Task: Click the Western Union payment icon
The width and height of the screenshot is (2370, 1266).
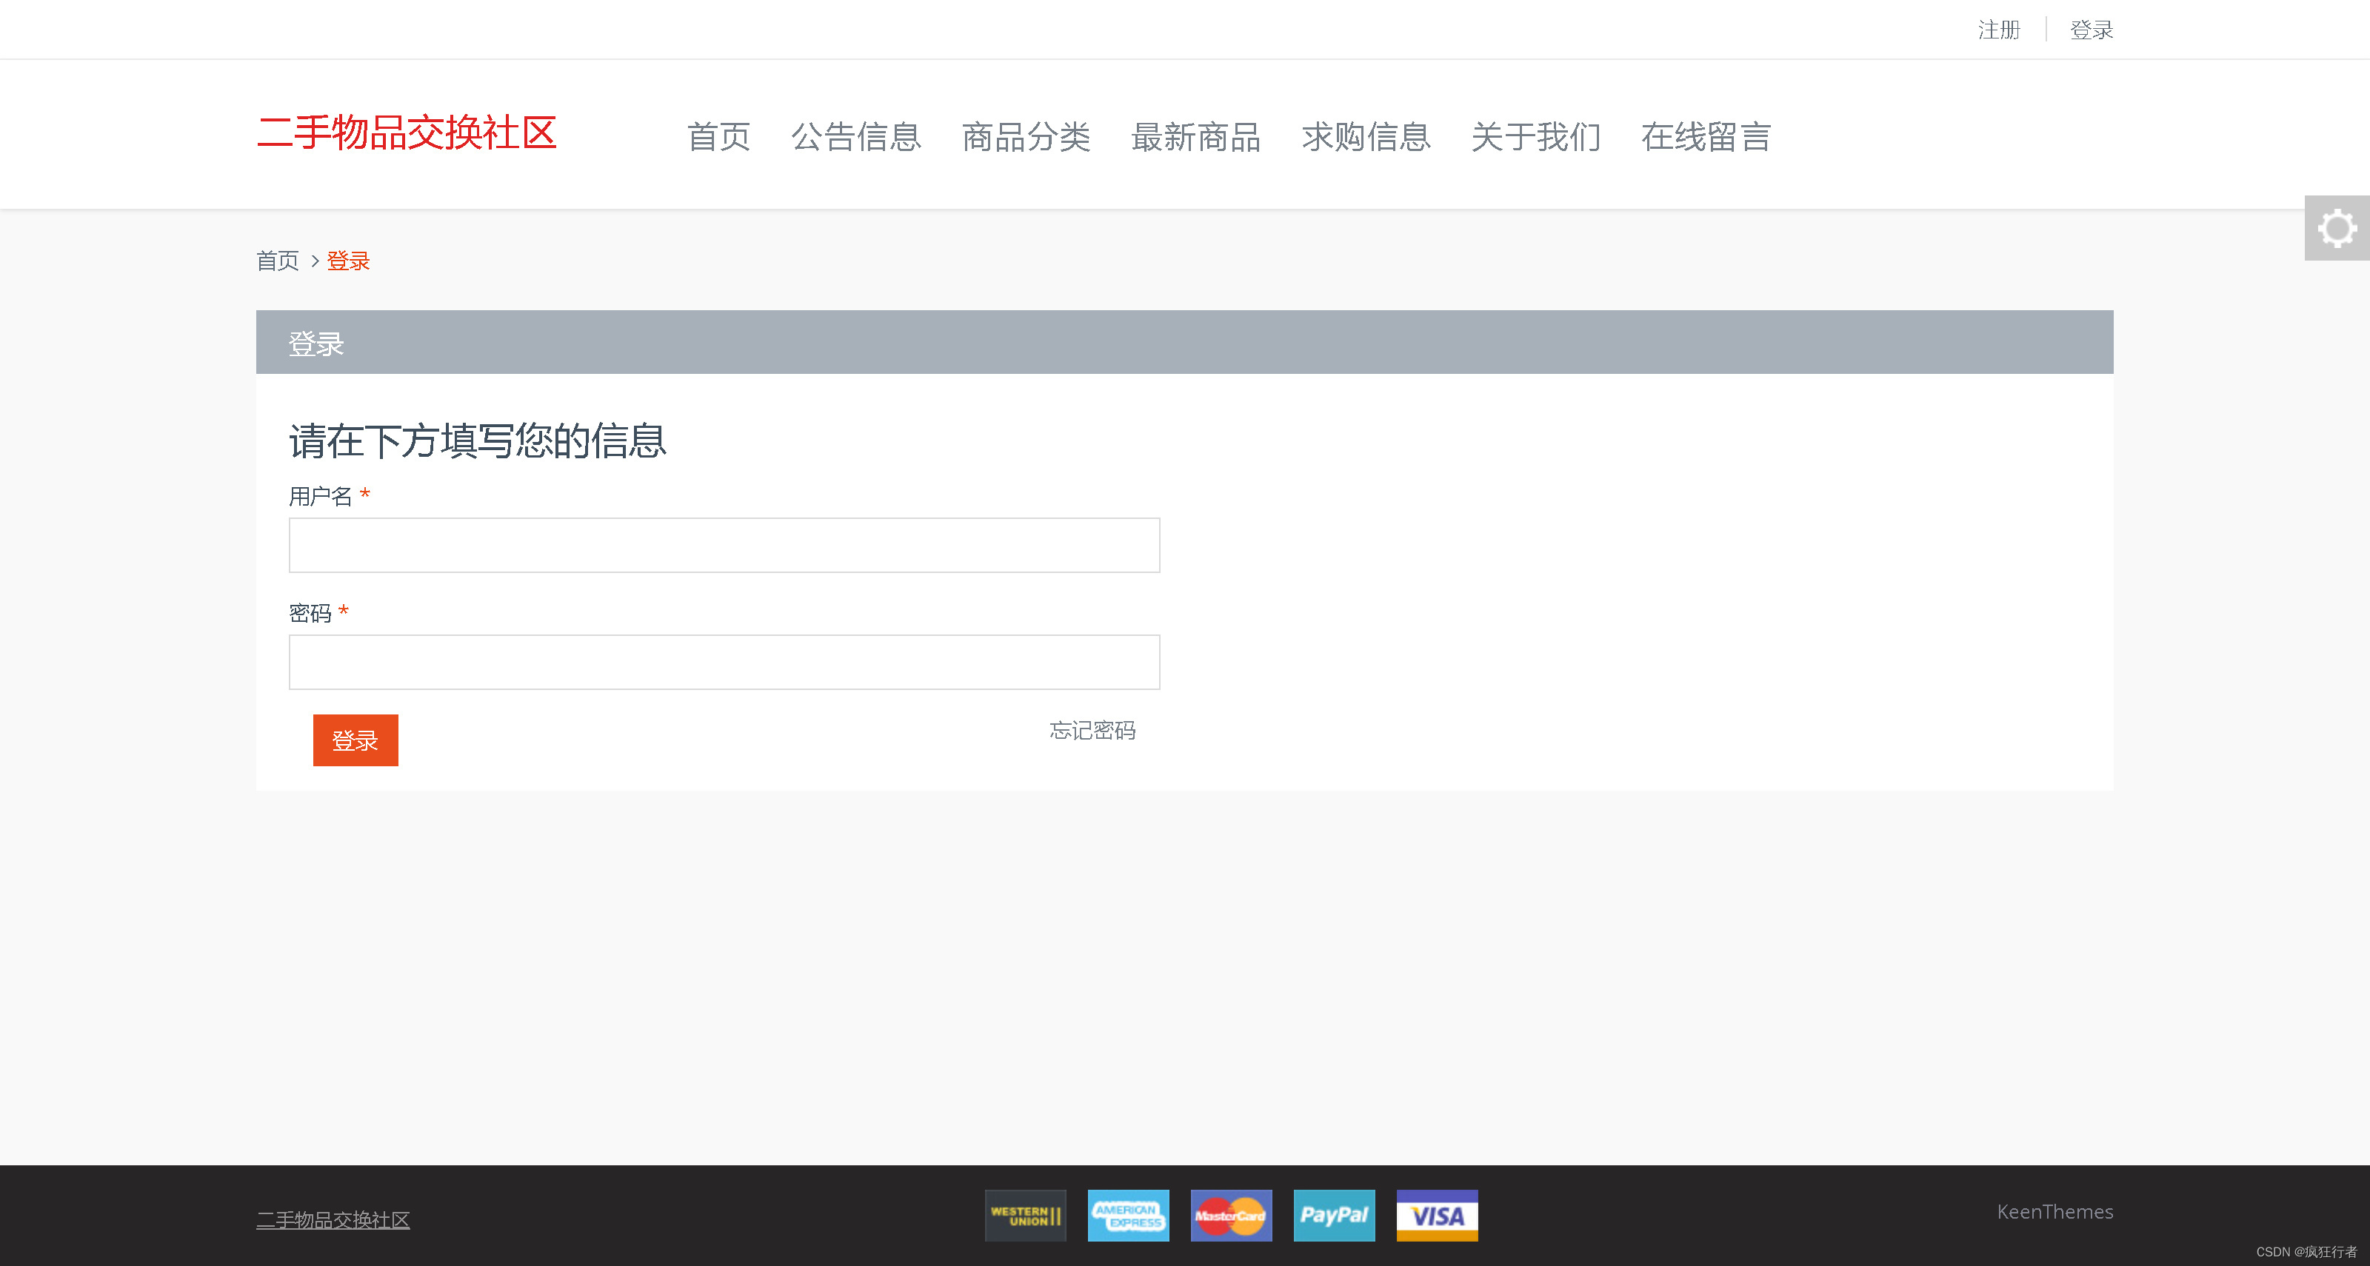Action: coord(1025,1216)
